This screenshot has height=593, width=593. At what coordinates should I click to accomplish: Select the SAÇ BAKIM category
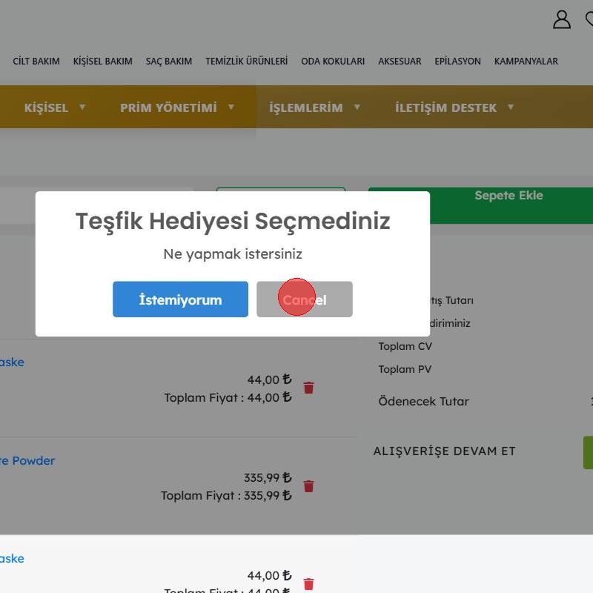click(169, 62)
